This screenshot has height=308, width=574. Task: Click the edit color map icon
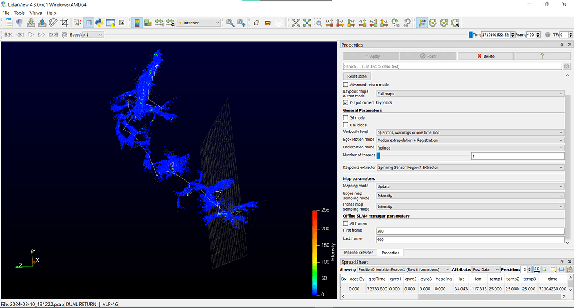pyautogui.click(x=148, y=23)
